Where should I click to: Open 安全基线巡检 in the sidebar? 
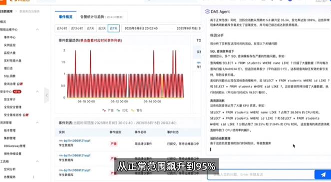coord(12,115)
